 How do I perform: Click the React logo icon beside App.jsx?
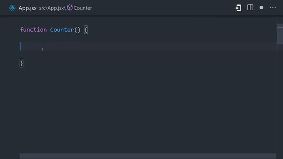click(x=12, y=8)
